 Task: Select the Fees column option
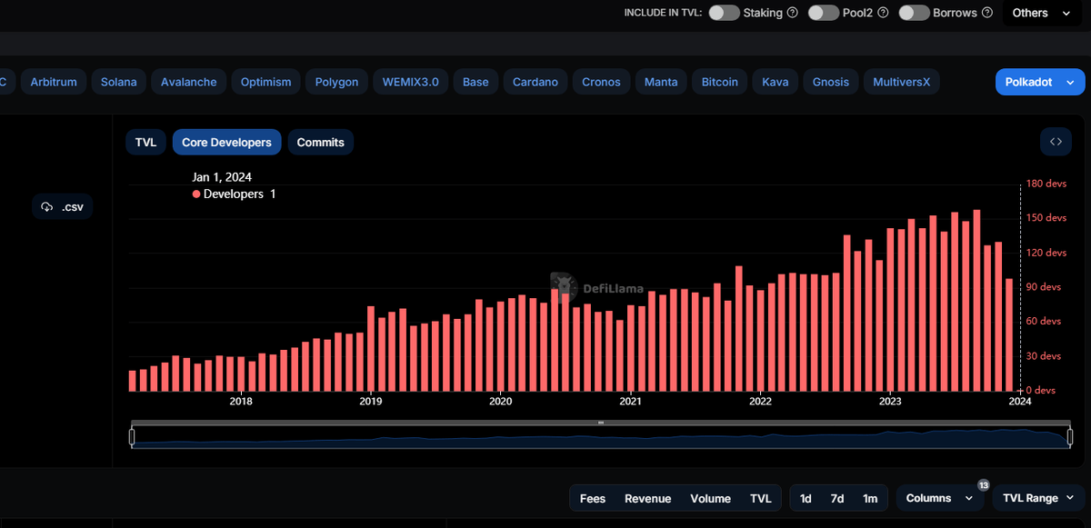(x=593, y=498)
